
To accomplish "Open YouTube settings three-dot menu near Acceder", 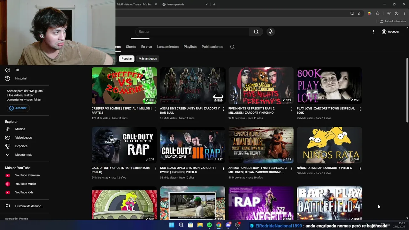I will tap(373, 32).
